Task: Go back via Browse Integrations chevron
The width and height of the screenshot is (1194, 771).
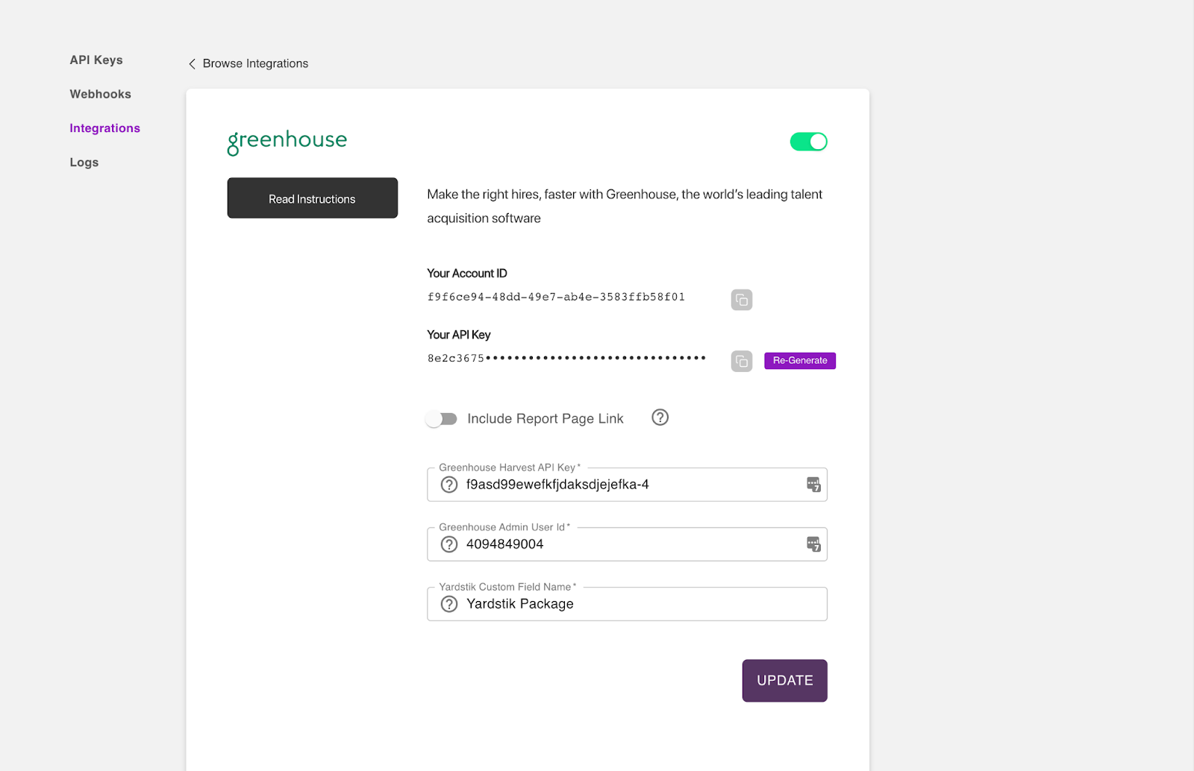Action: 192,64
